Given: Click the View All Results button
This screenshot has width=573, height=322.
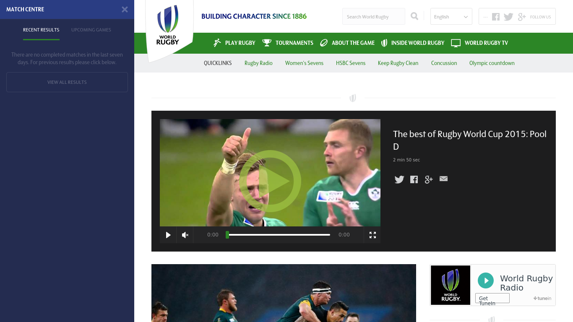Looking at the screenshot, I should pyautogui.click(x=67, y=82).
